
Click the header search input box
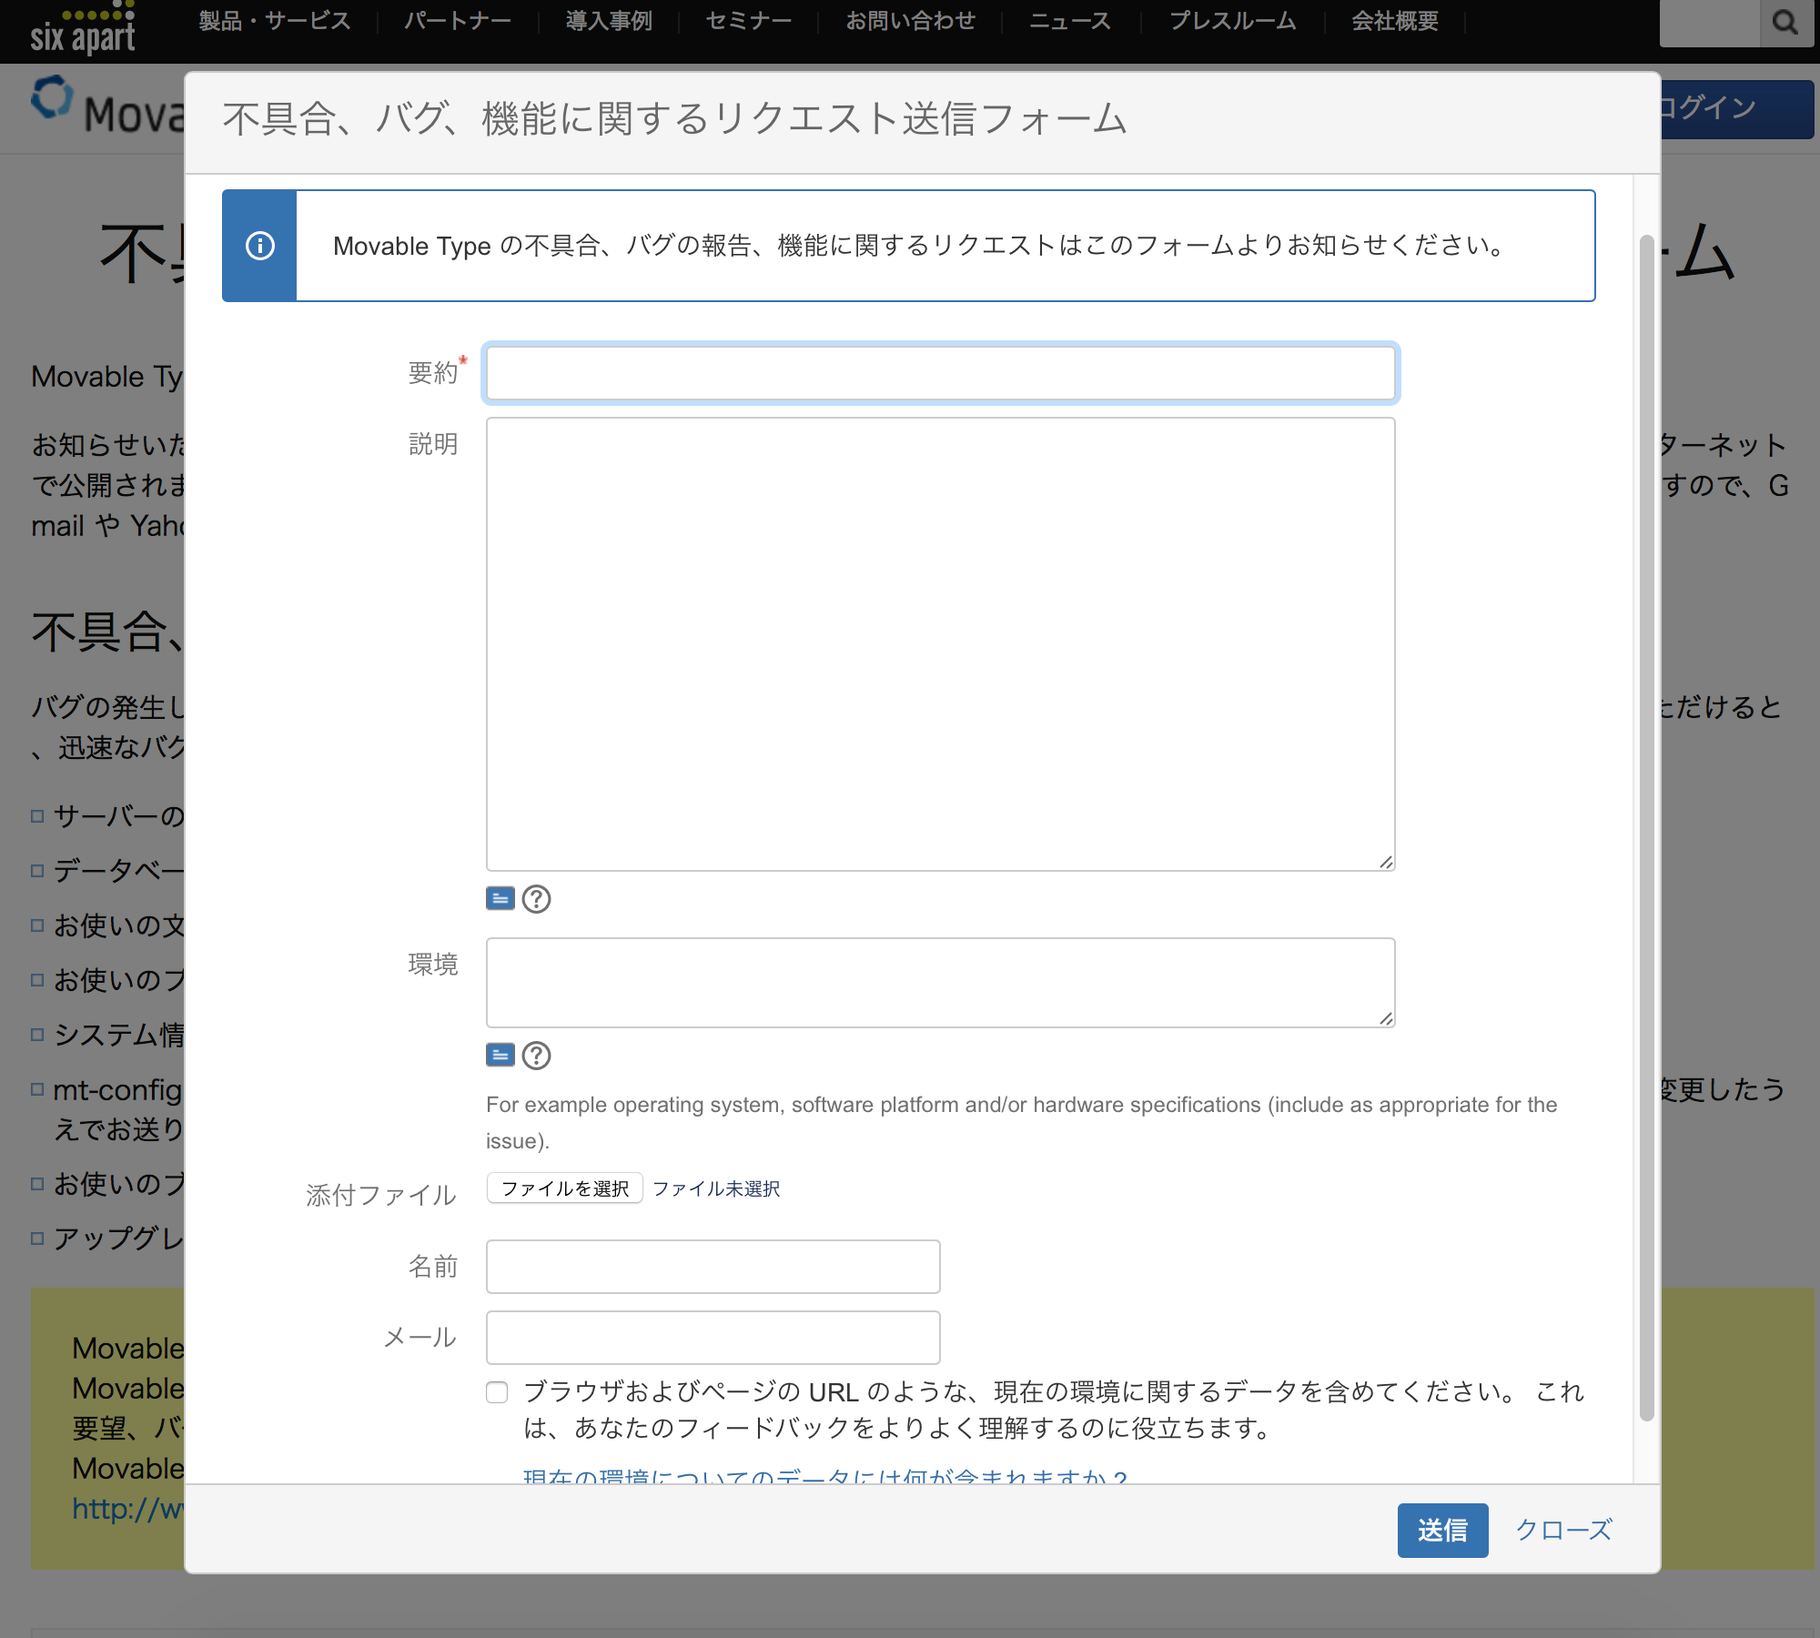(1710, 22)
